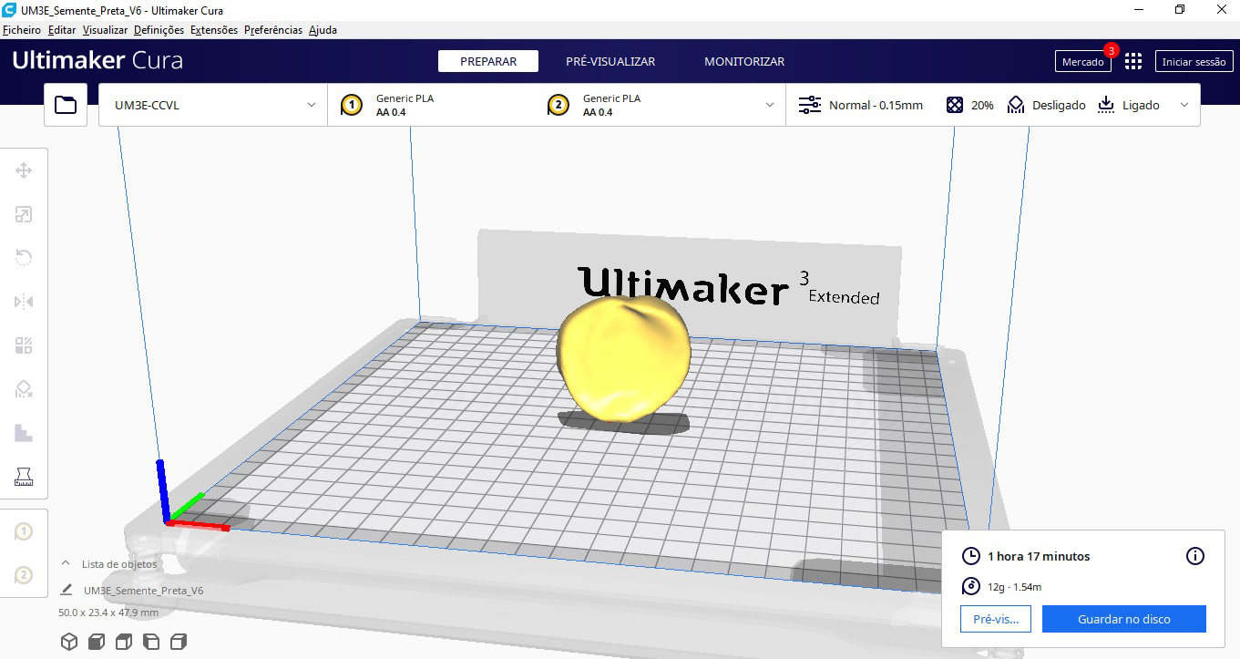This screenshot has height=659, width=1240.
Task: Click extruder 2 Generic PLA material icon
Action: click(559, 105)
